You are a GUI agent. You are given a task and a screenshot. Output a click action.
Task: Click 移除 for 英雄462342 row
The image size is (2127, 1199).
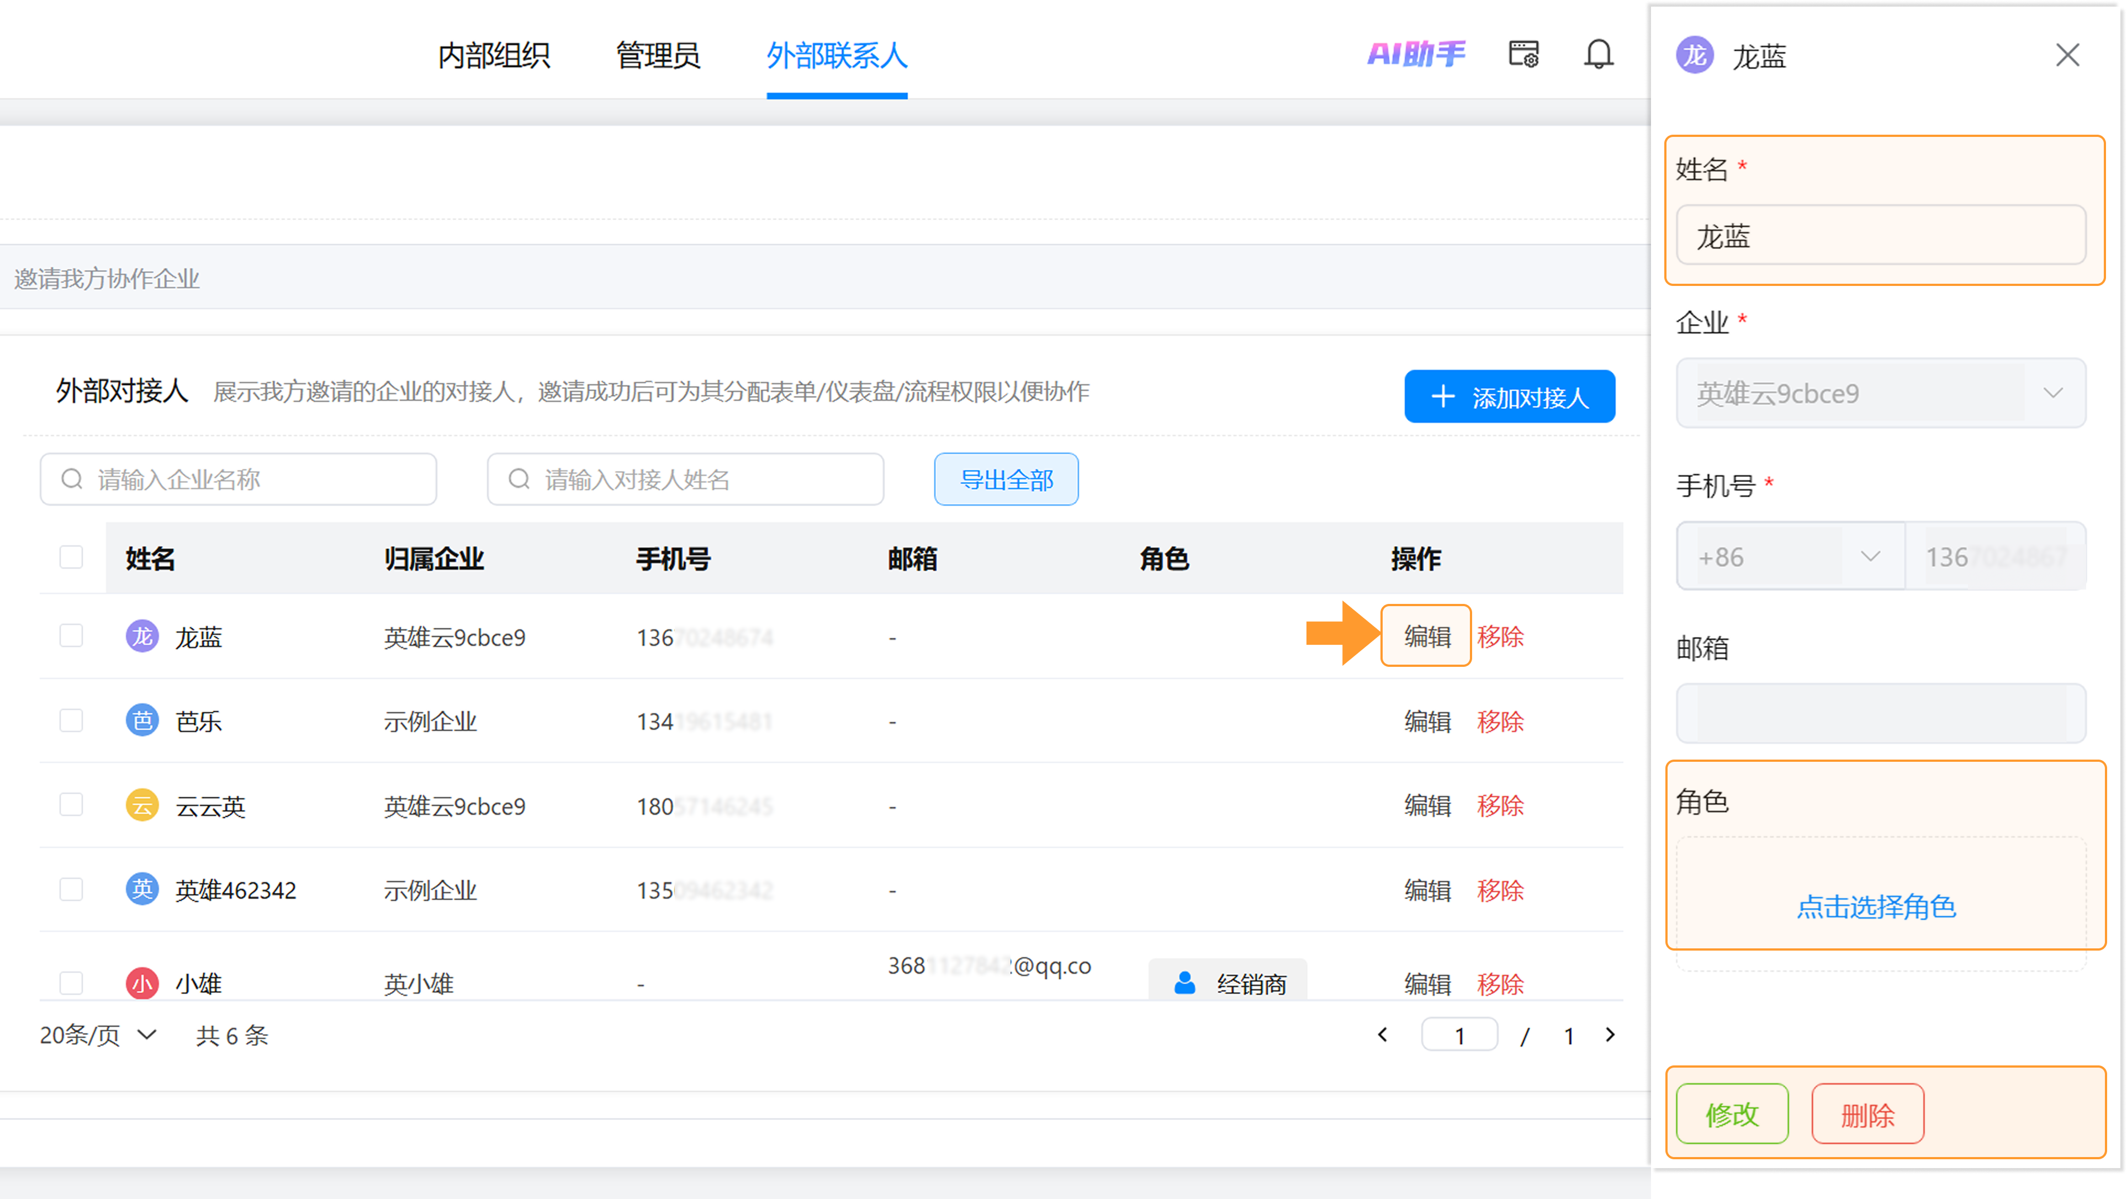click(1500, 889)
